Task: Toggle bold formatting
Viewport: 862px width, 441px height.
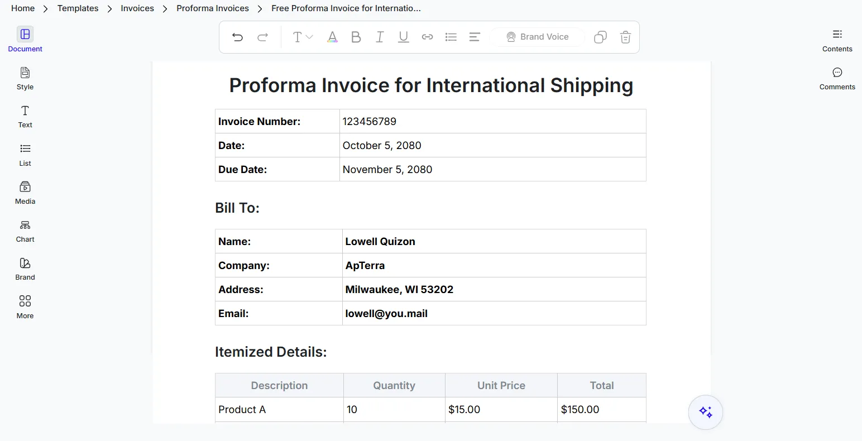Action: click(x=356, y=37)
